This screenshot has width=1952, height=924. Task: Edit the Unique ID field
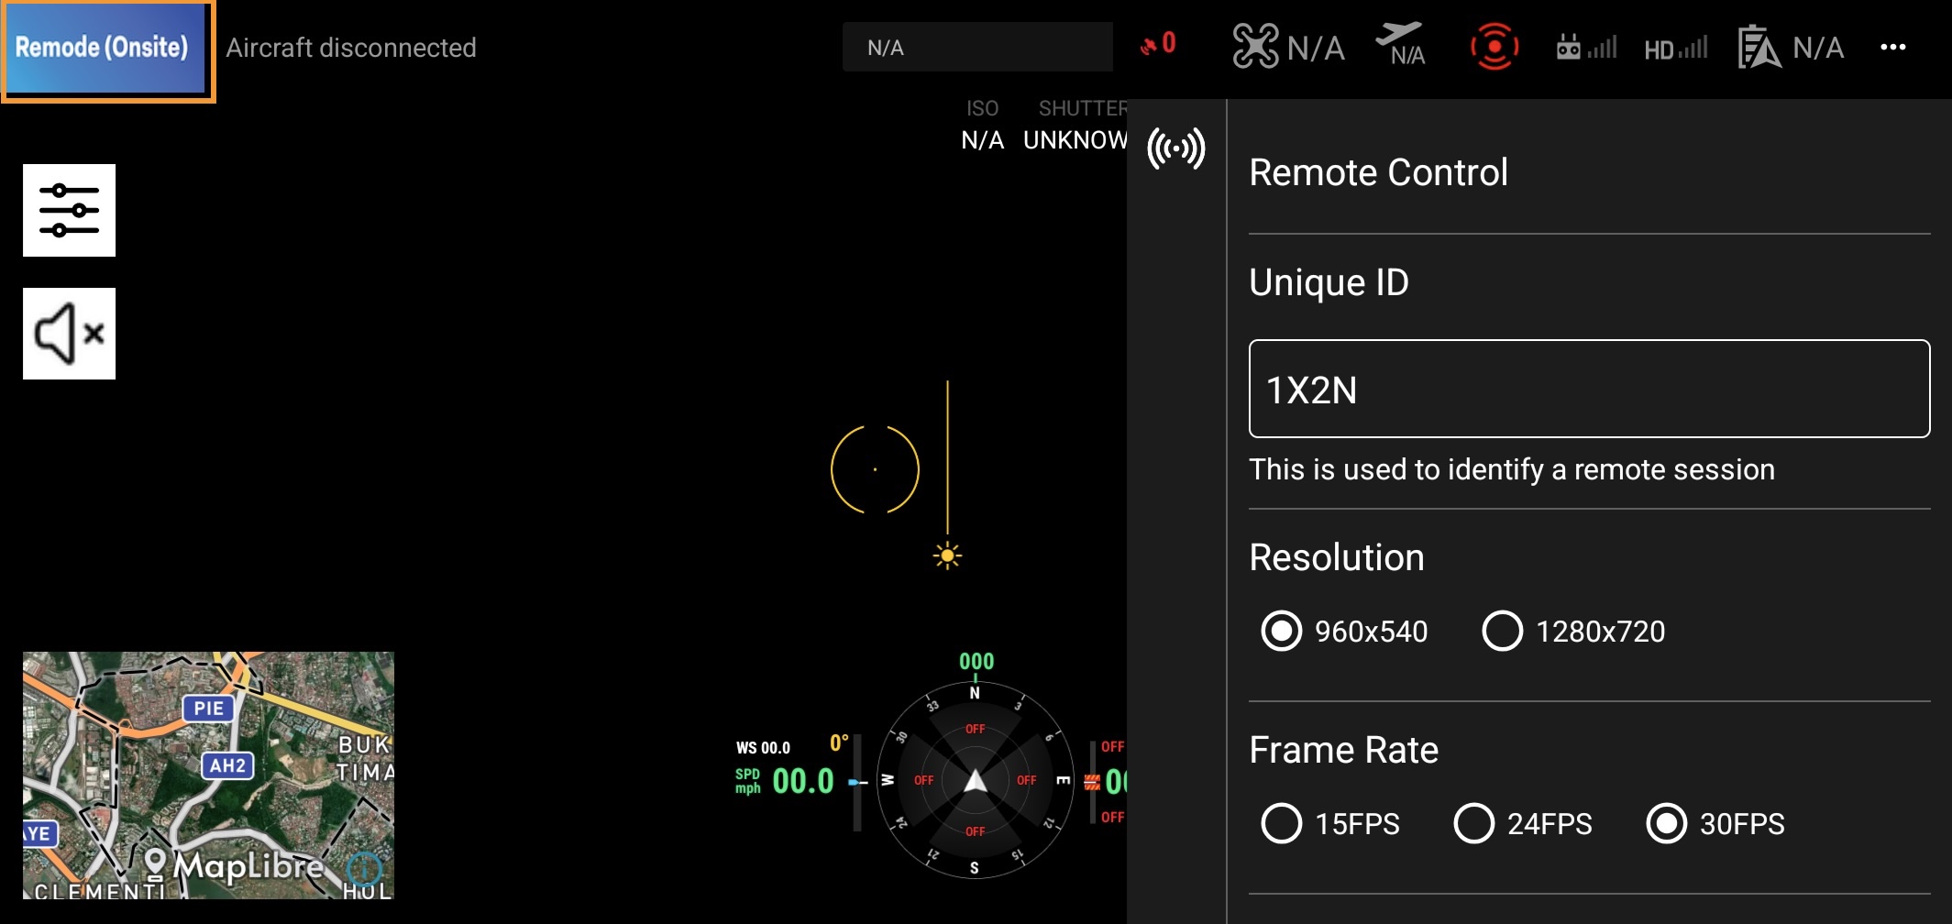(x=1589, y=389)
